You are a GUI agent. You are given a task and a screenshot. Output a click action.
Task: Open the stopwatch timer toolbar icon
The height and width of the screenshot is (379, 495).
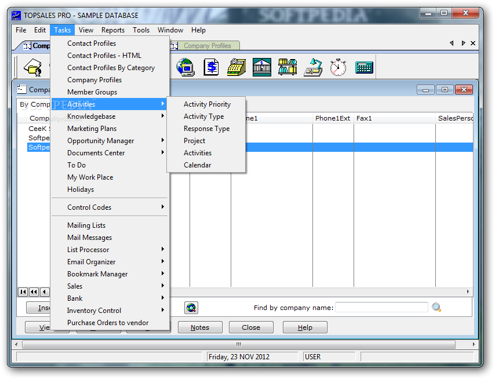click(x=338, y=67)
